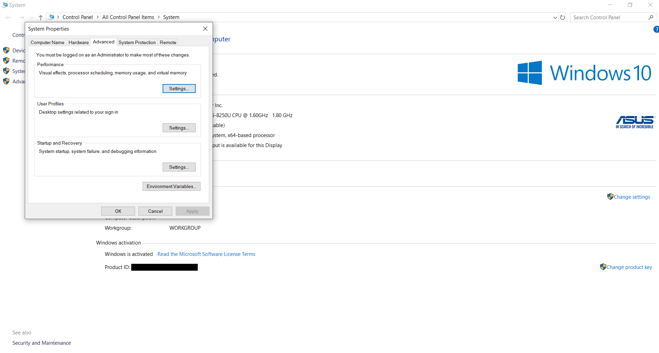Expand the chevron before System breadcrumb
Viewport: 659px width, 353px height.
159,17
